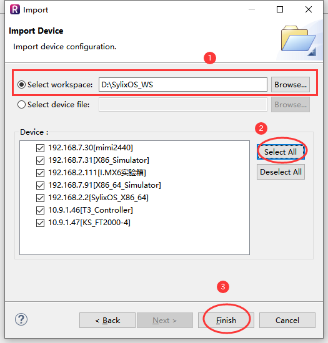Uncheck the 192.168.7.91[X86_64_Simulator] device
This screenshot has width=328, height=343.
click(41, 185)
